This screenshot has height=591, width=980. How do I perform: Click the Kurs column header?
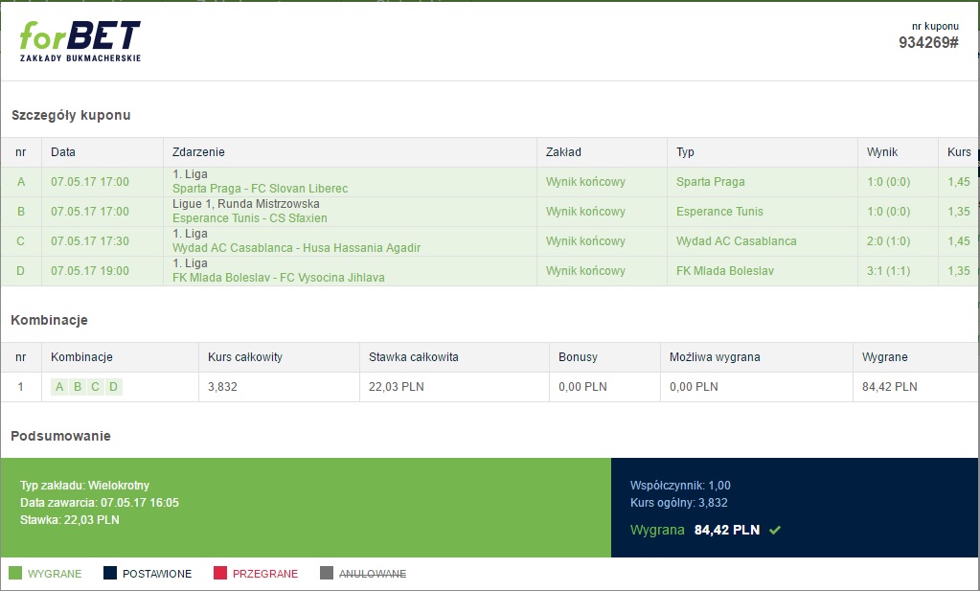point(959,151)
